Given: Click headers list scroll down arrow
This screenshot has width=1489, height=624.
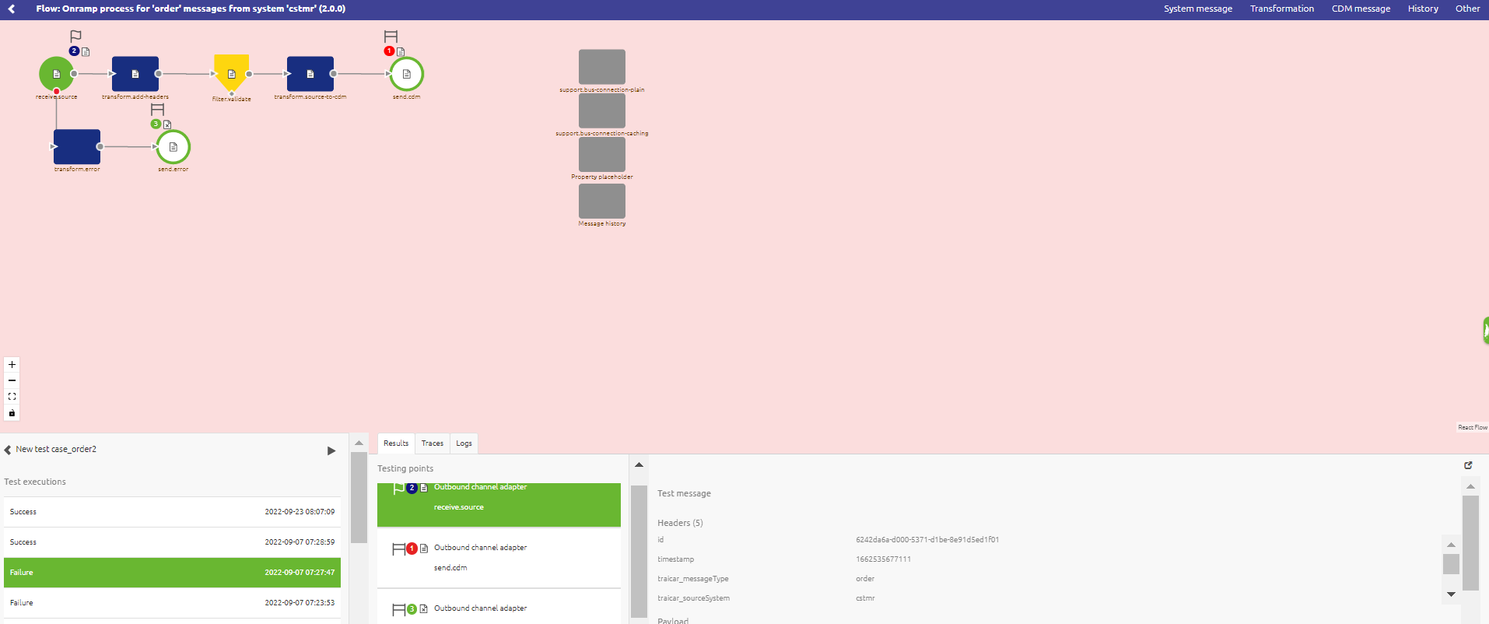Looking at the screenshot, I should [1451, 594].
